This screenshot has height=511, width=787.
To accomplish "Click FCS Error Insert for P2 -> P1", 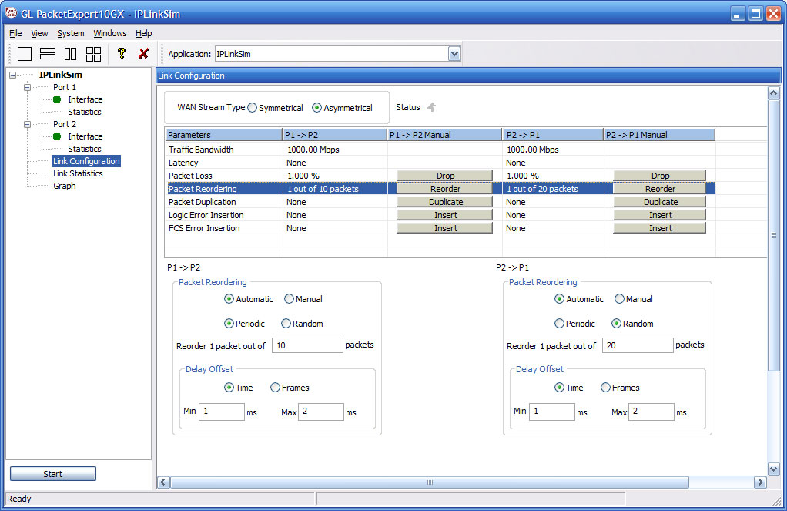I will [x=660, y=227].
